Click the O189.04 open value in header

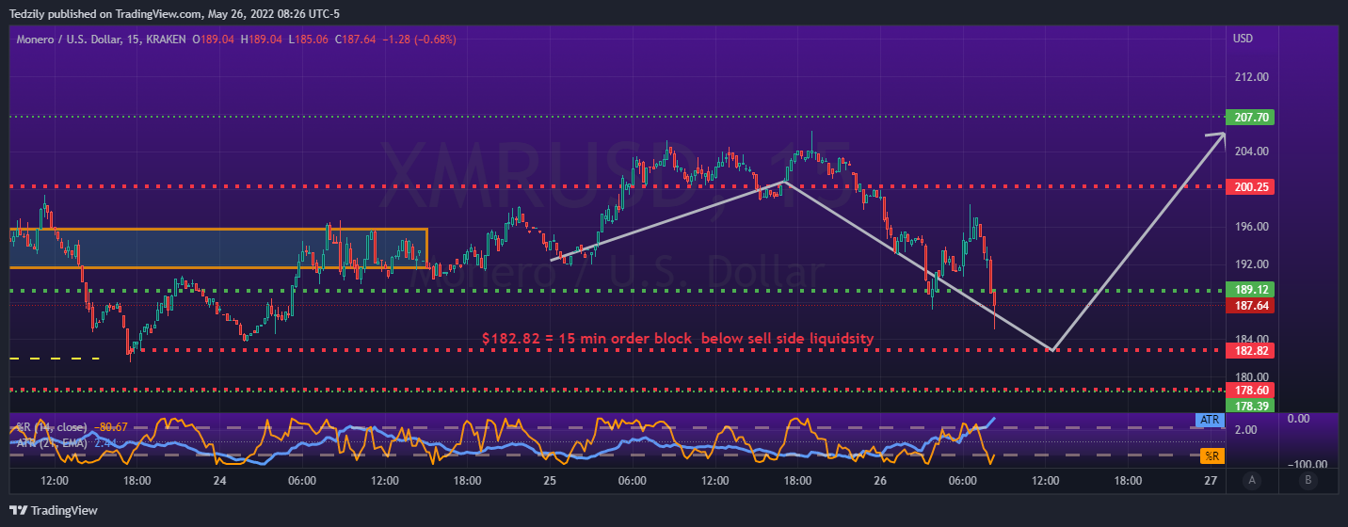tap(214, 40)
